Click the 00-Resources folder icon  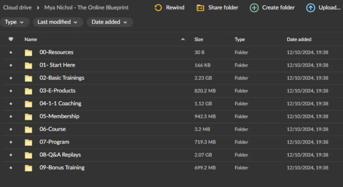click(x=28, y=53)
